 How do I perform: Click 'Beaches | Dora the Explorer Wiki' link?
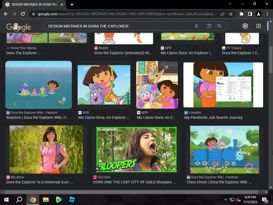pos(38,117)
